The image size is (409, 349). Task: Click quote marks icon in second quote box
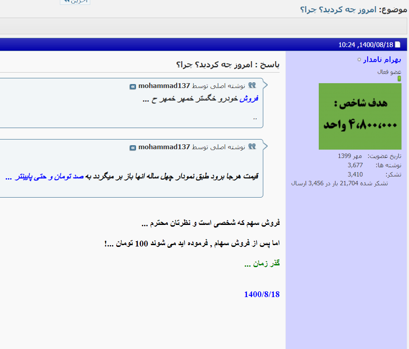pyautogui.click(x=252, y=146)
